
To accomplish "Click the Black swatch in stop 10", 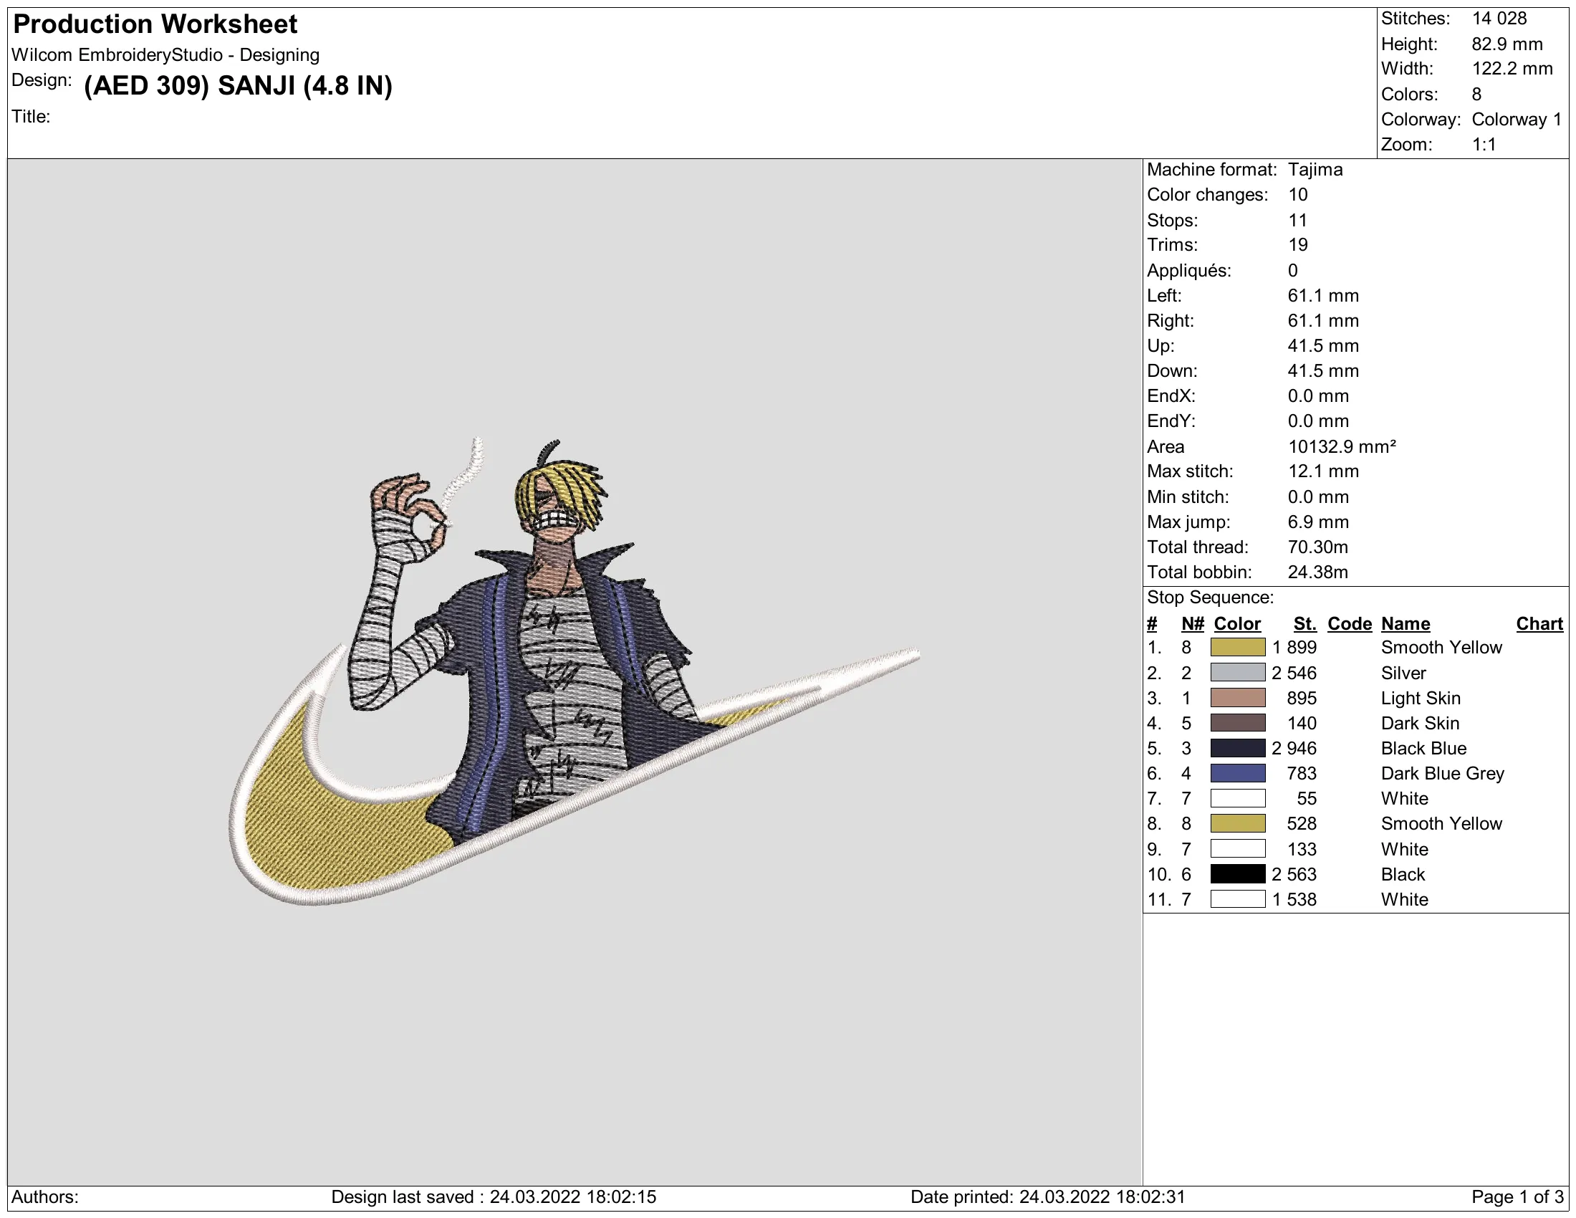I will (1238, 875).
